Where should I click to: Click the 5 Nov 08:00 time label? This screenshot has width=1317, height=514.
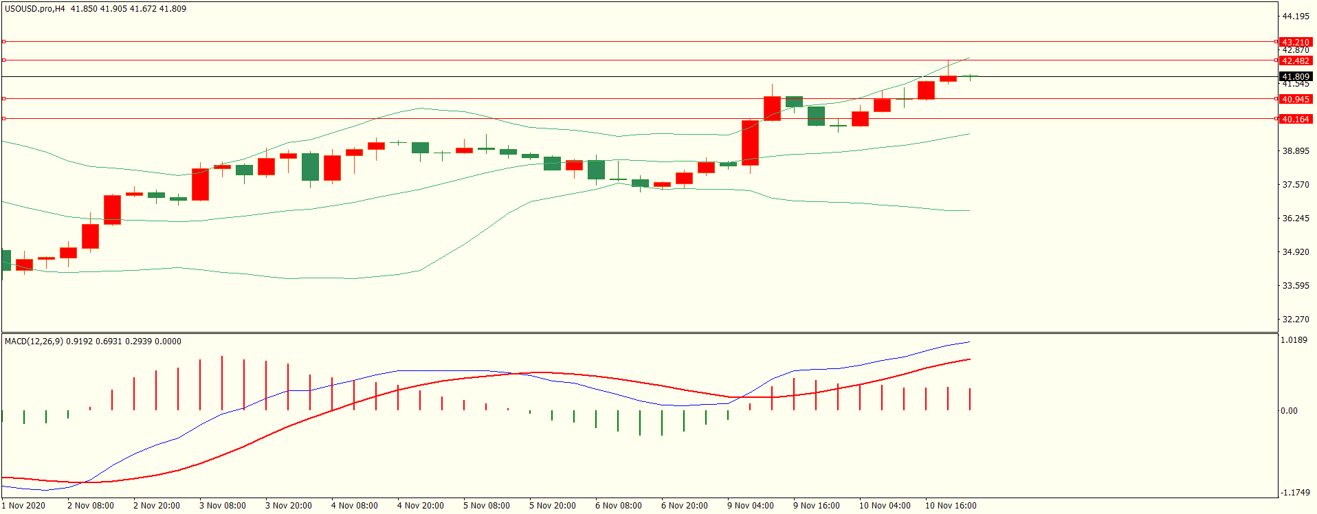coord(487,505)
